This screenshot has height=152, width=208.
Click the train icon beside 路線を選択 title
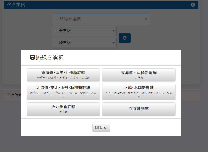(x=32, y=58)
